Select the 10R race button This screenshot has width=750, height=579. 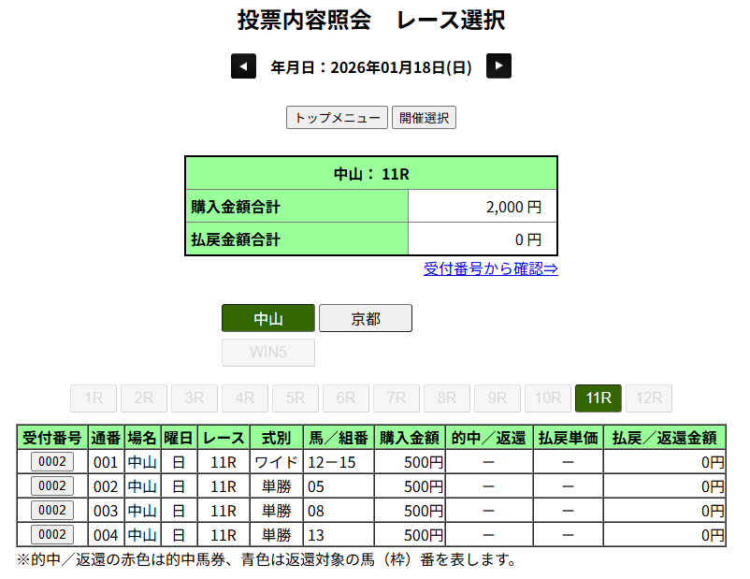click(x=548, y=398)
